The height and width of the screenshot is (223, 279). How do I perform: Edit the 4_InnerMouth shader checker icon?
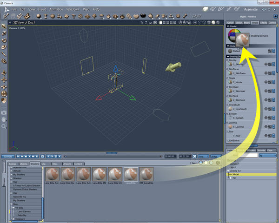[x=270, y=109]
